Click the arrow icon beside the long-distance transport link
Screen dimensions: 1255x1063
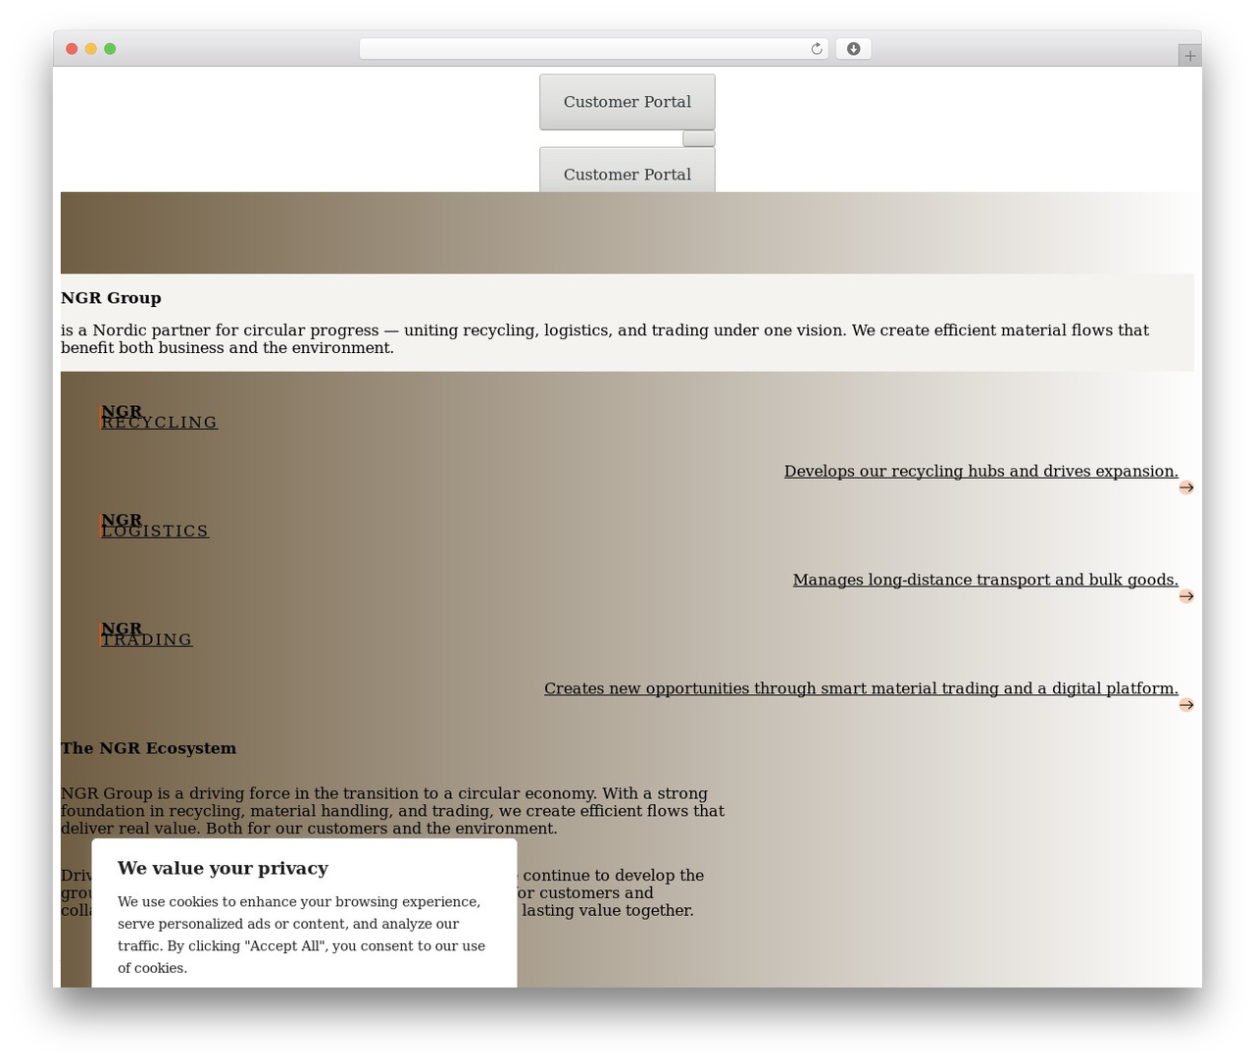(1186, 596)
